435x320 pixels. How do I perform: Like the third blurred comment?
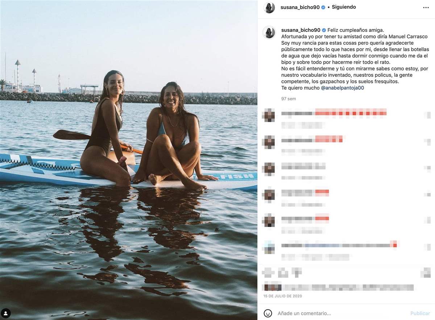(428, 168)
